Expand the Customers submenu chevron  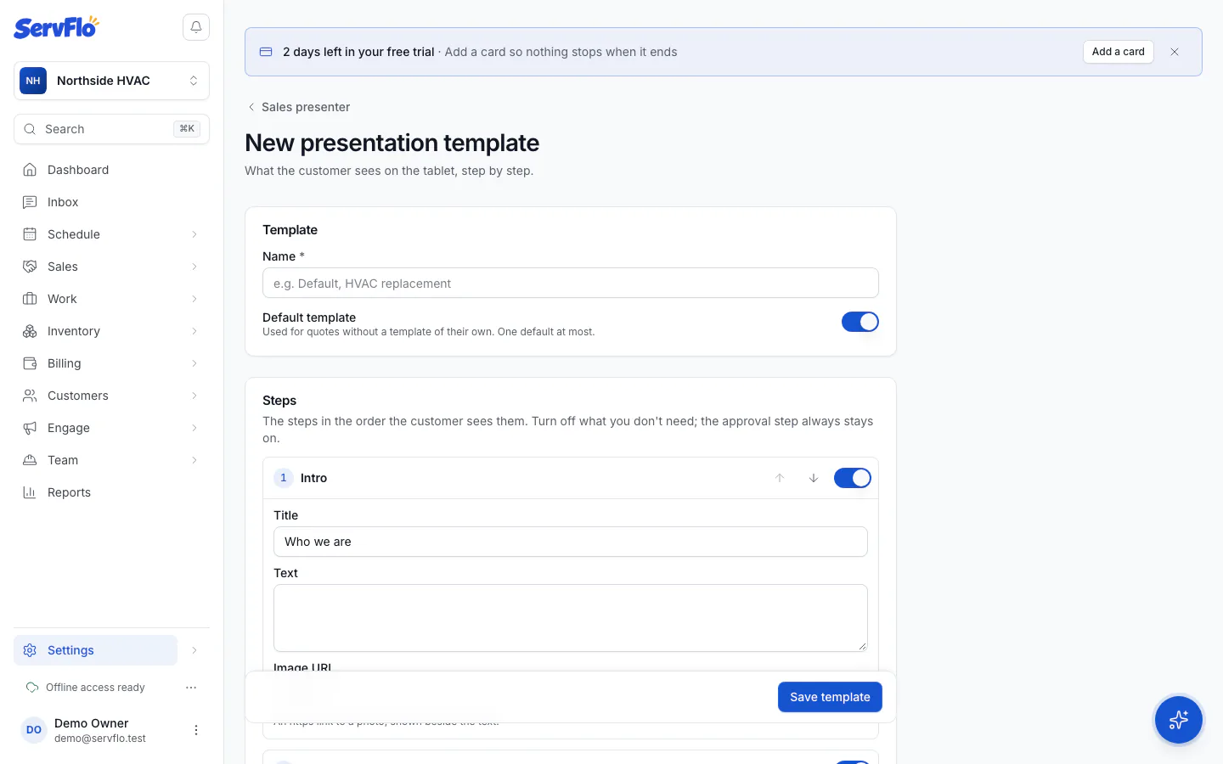[194, 396]
